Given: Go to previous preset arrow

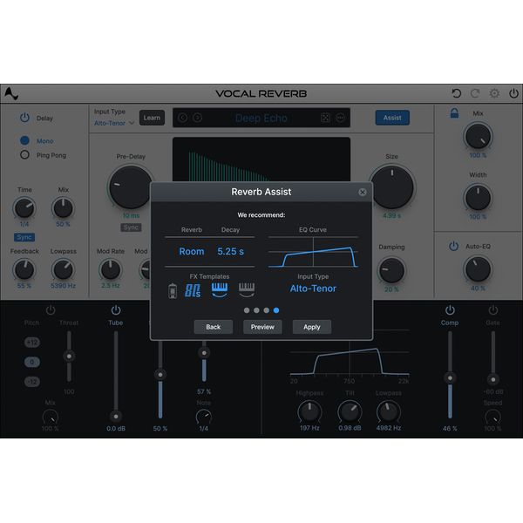Looking at the screenshot, I should [x=182, y=118].
